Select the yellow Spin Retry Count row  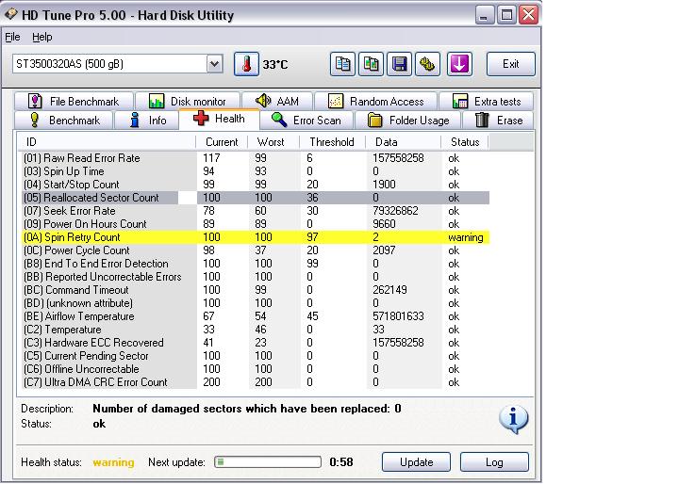click(x=256, y=237)
